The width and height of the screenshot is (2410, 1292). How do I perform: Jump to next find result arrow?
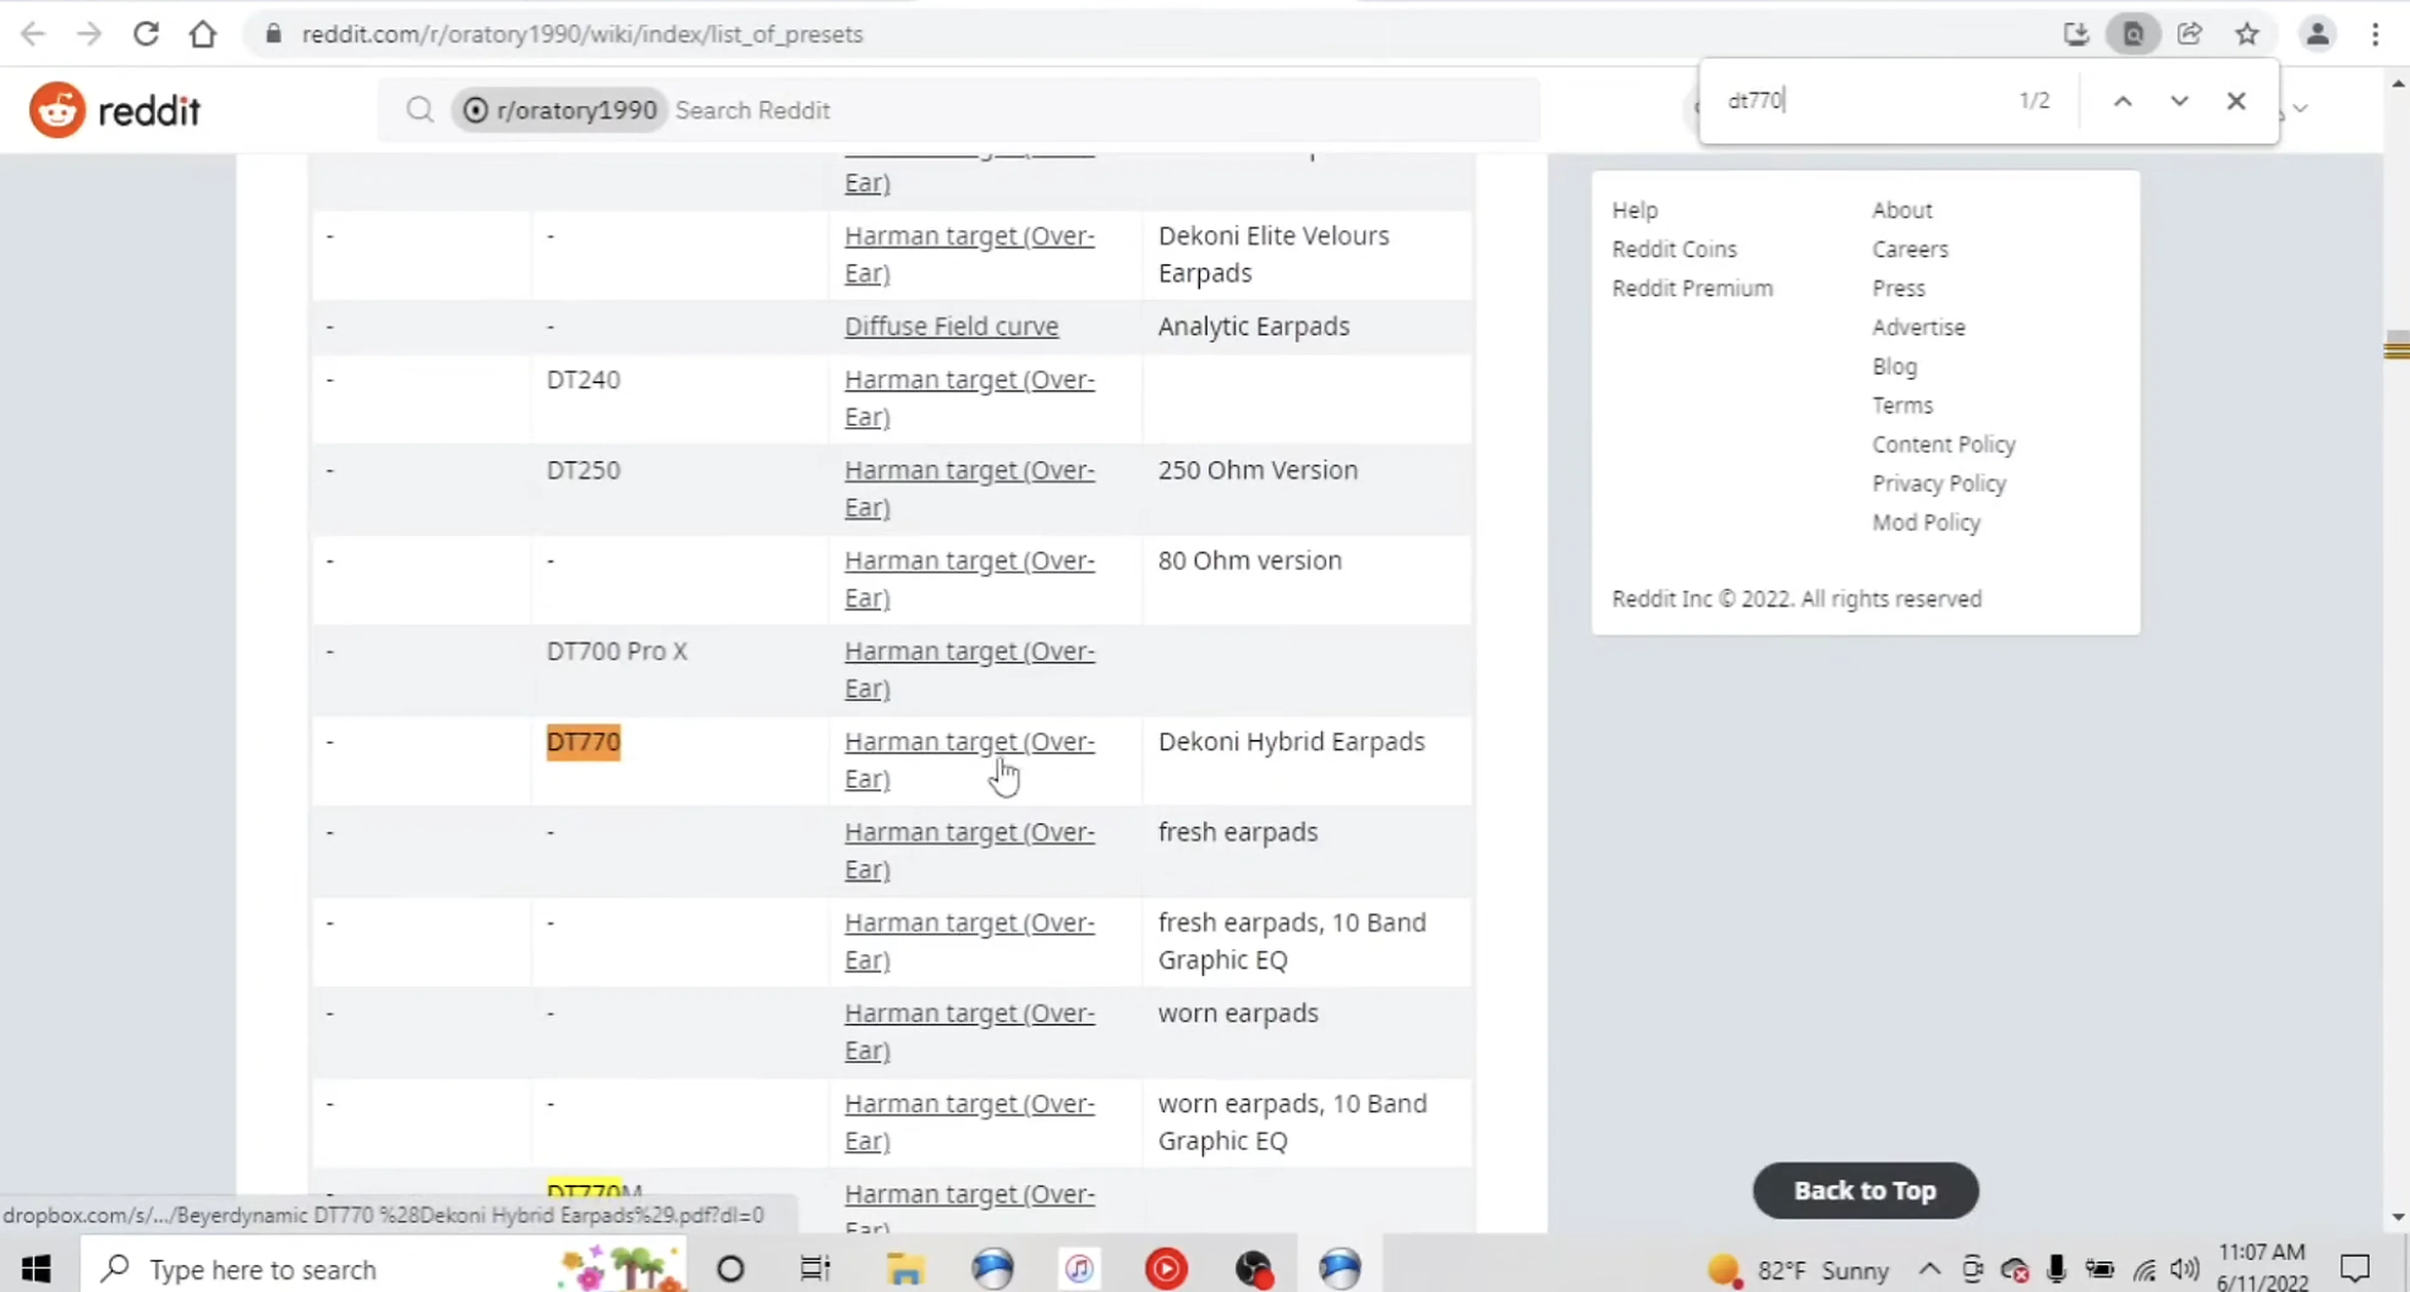click(2179, 101)
